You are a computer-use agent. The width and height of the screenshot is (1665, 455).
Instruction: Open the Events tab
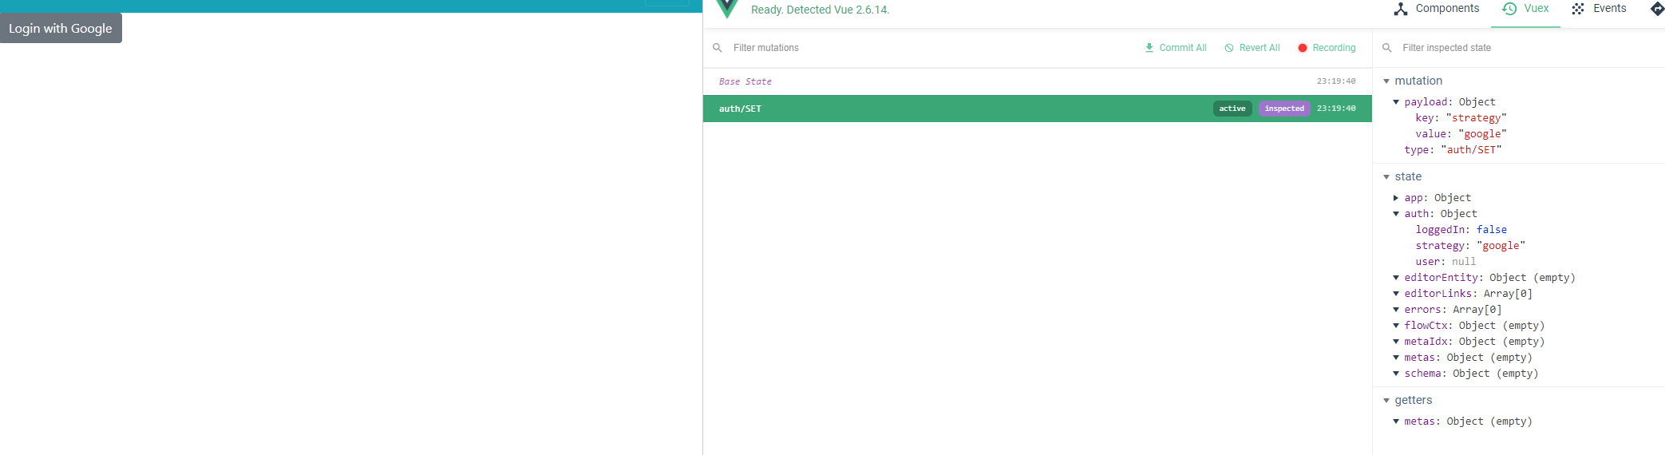tap(1599, 9)
